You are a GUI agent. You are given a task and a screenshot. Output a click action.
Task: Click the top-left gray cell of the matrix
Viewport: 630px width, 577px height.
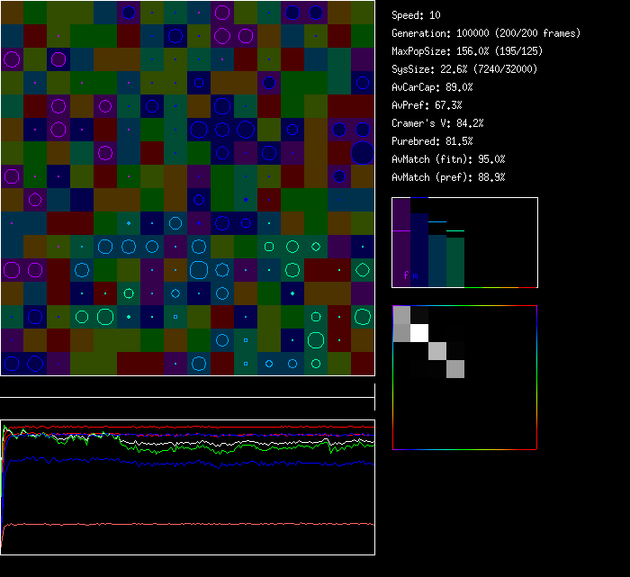point(402,315)
